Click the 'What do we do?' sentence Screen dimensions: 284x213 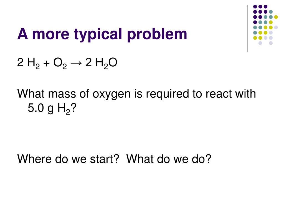click(x=169, y=159)
